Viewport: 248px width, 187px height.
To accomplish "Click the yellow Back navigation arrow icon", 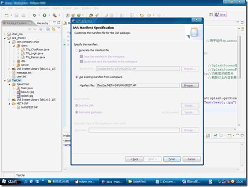I will [149, 15].
